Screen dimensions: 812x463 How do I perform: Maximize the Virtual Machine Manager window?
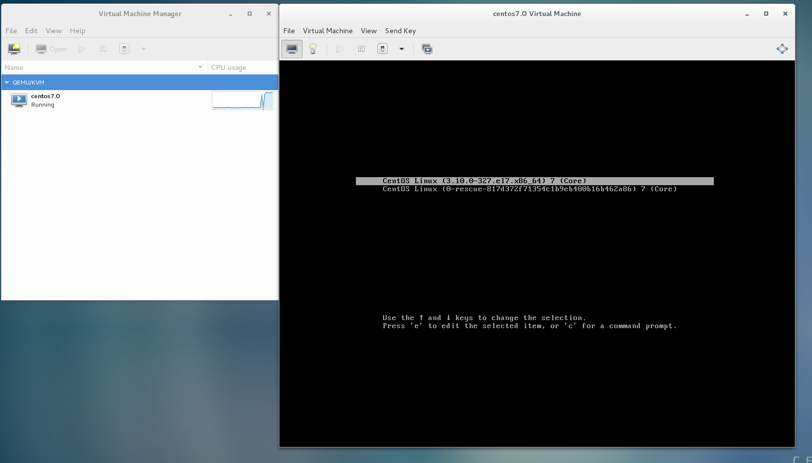click(x=250, y=14)
